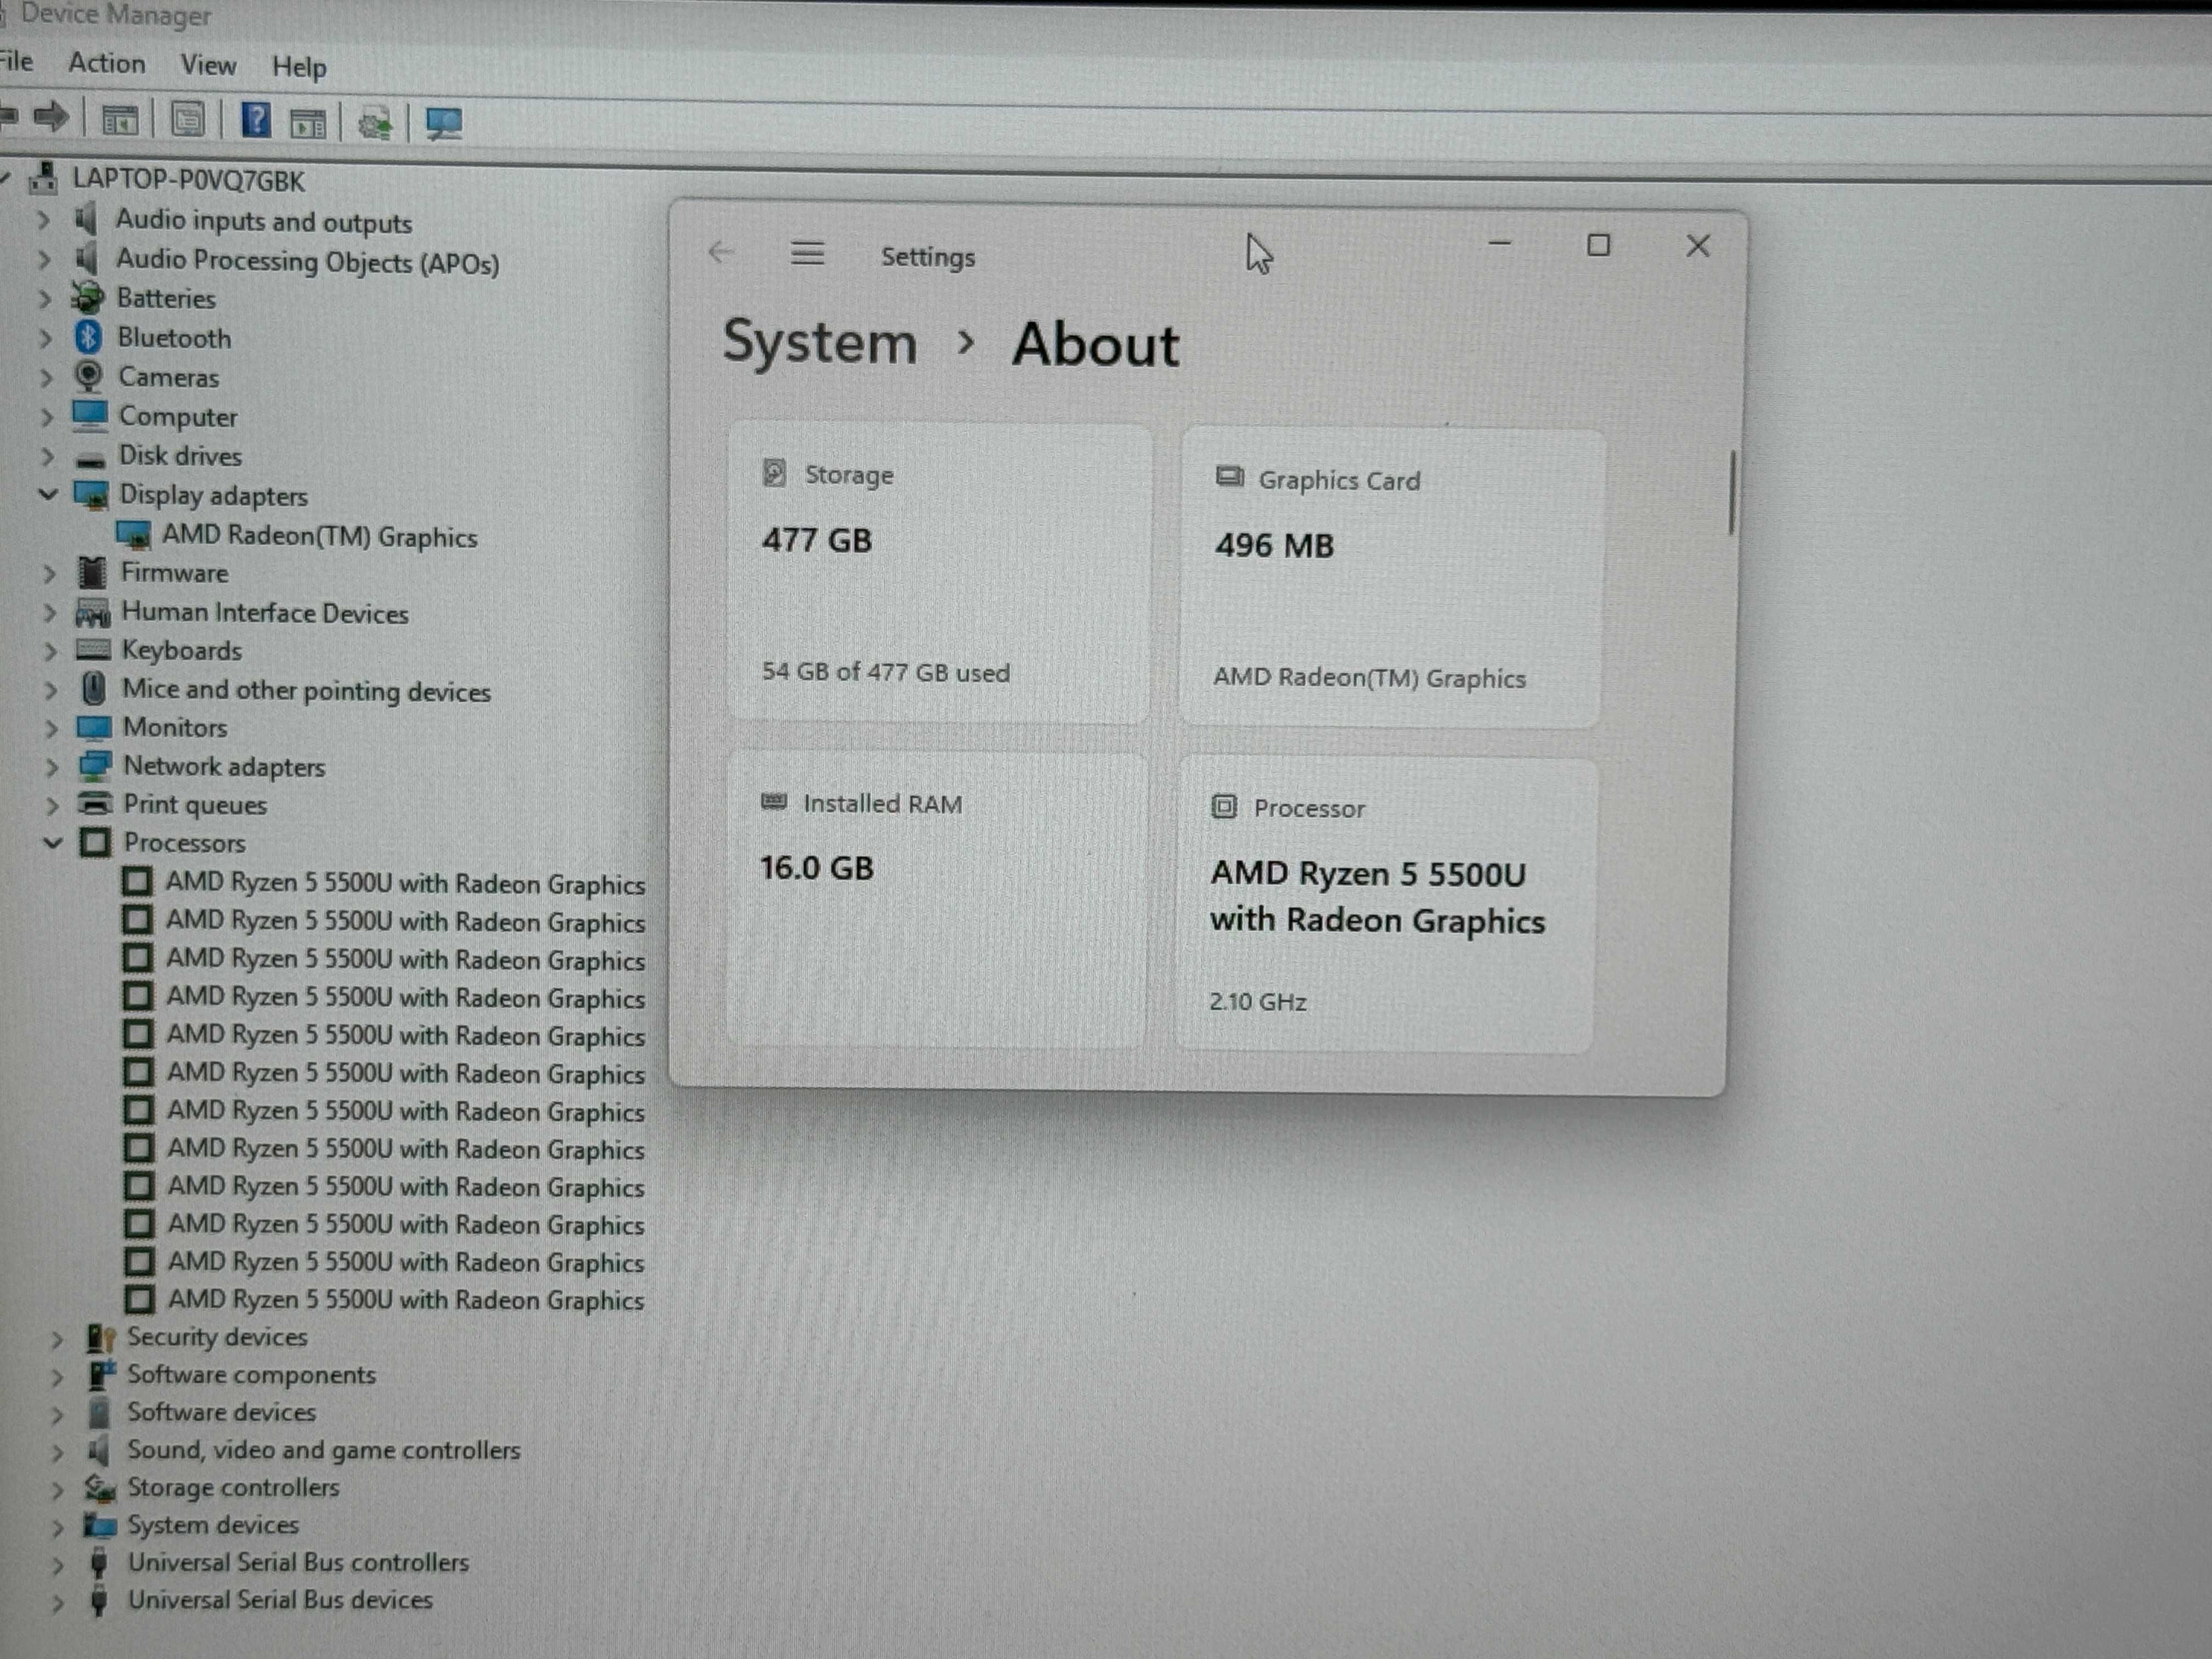Screen dimensions: 2212x1659
Task: Click the Cameras webcam icon
Action: pyautogui.click(x=89, y=376)
